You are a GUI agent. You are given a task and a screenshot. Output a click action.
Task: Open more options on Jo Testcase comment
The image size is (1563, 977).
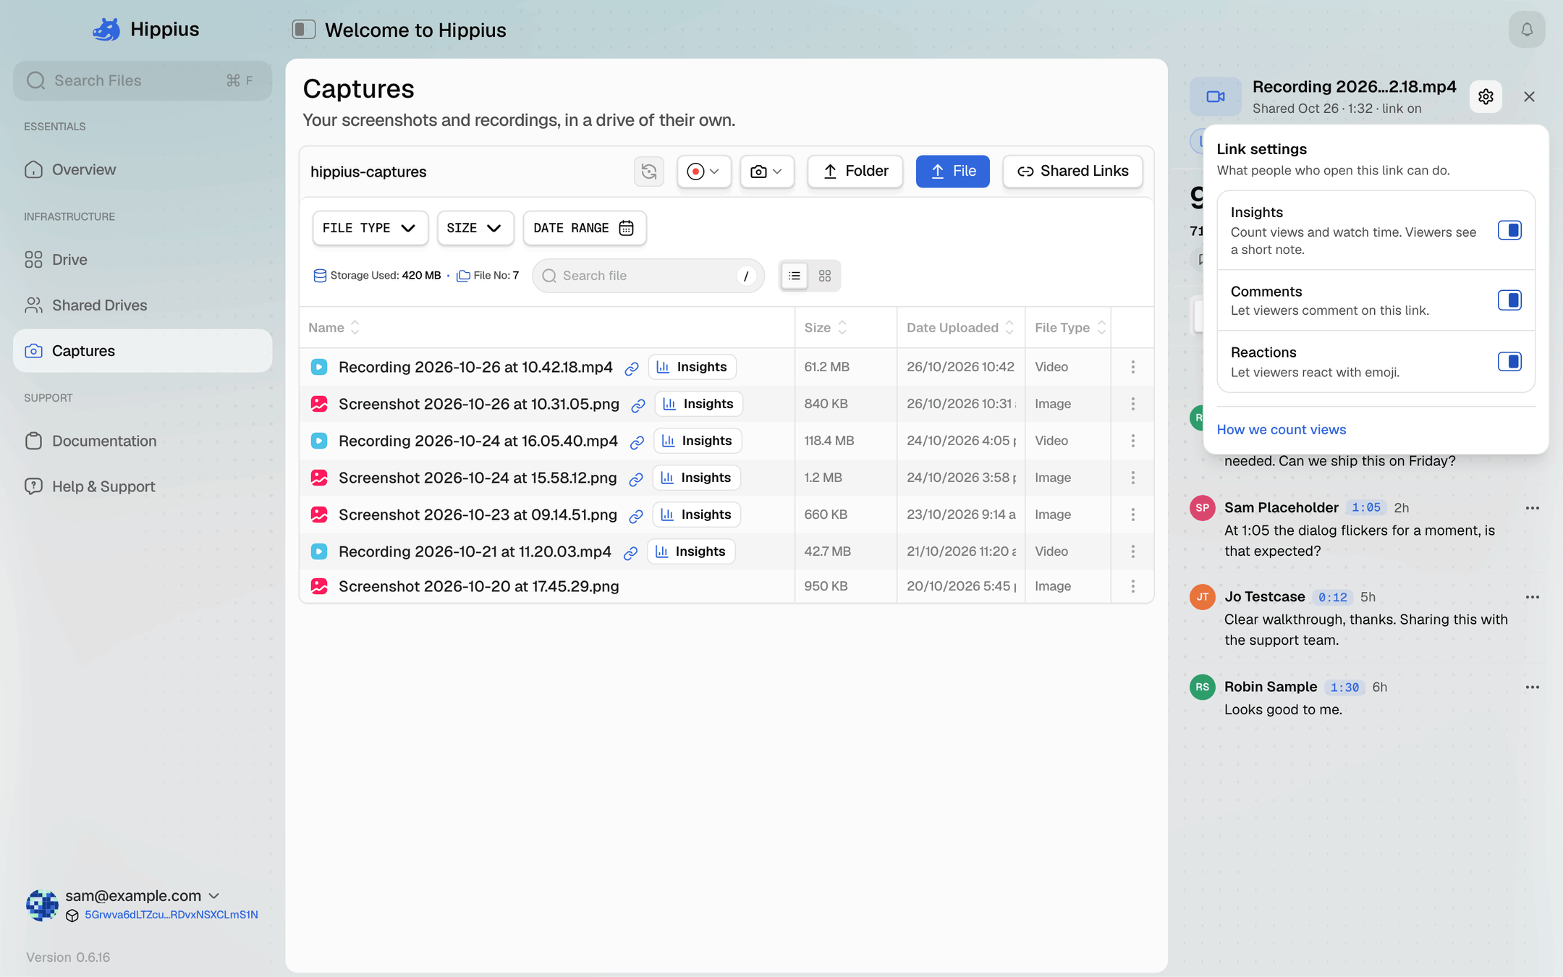point(1532,597)
